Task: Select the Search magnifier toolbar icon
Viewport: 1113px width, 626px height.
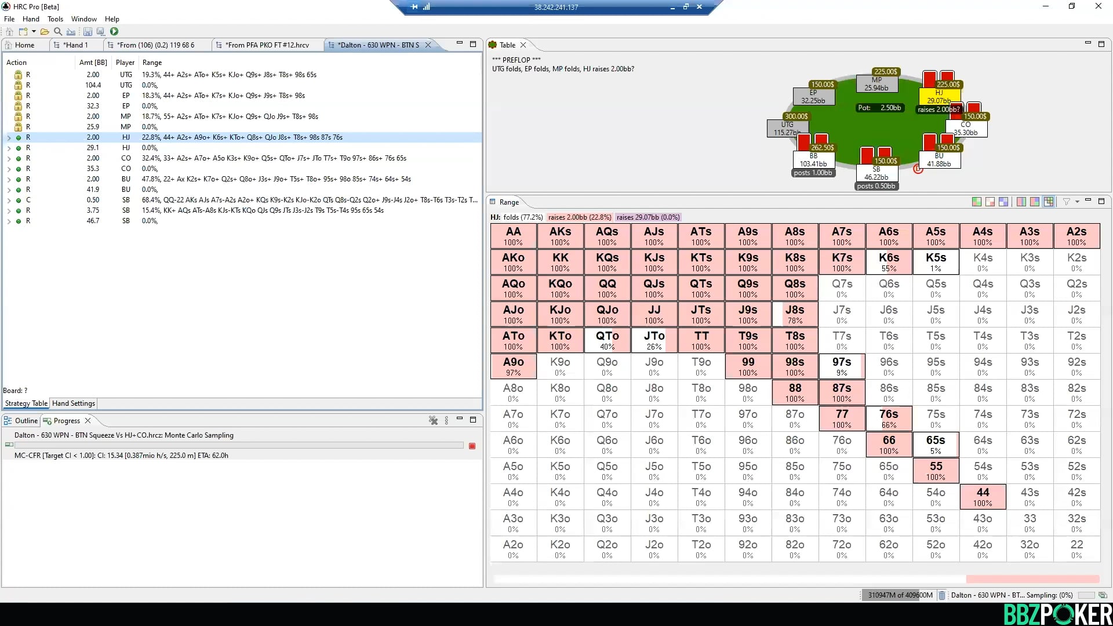Action: (x=58, y=32)
